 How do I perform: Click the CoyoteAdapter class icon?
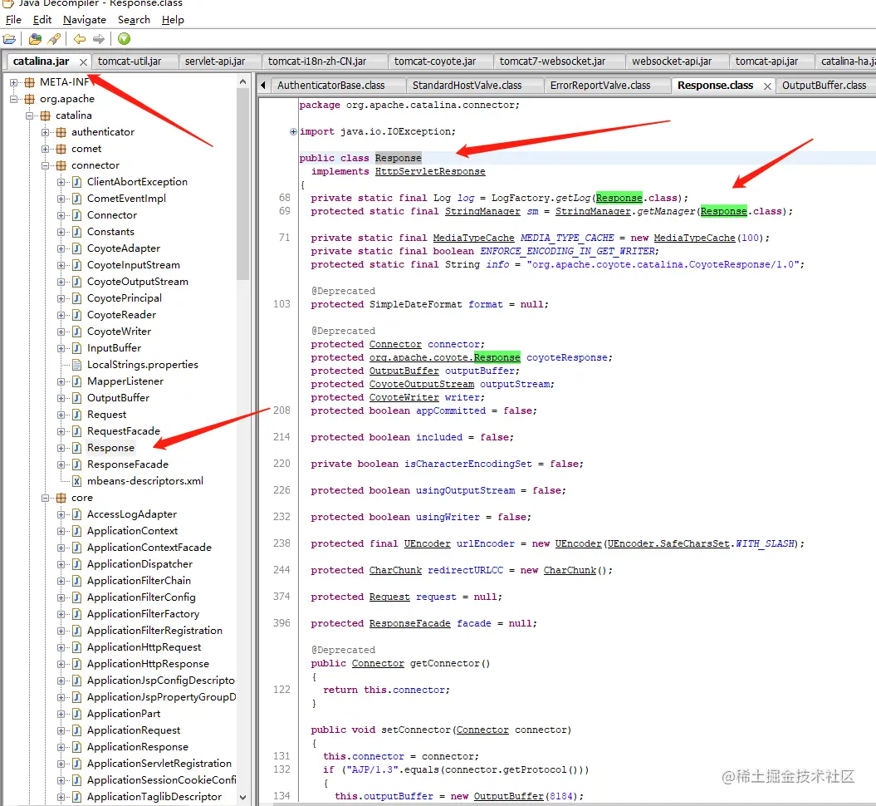coord(77,248)
